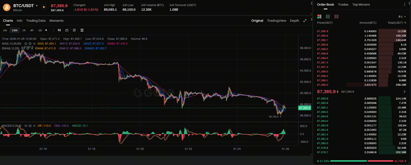The image size is (411, 165).
Task: Toggle MA indicator visibility eye
Action: (x=26, y=44)
